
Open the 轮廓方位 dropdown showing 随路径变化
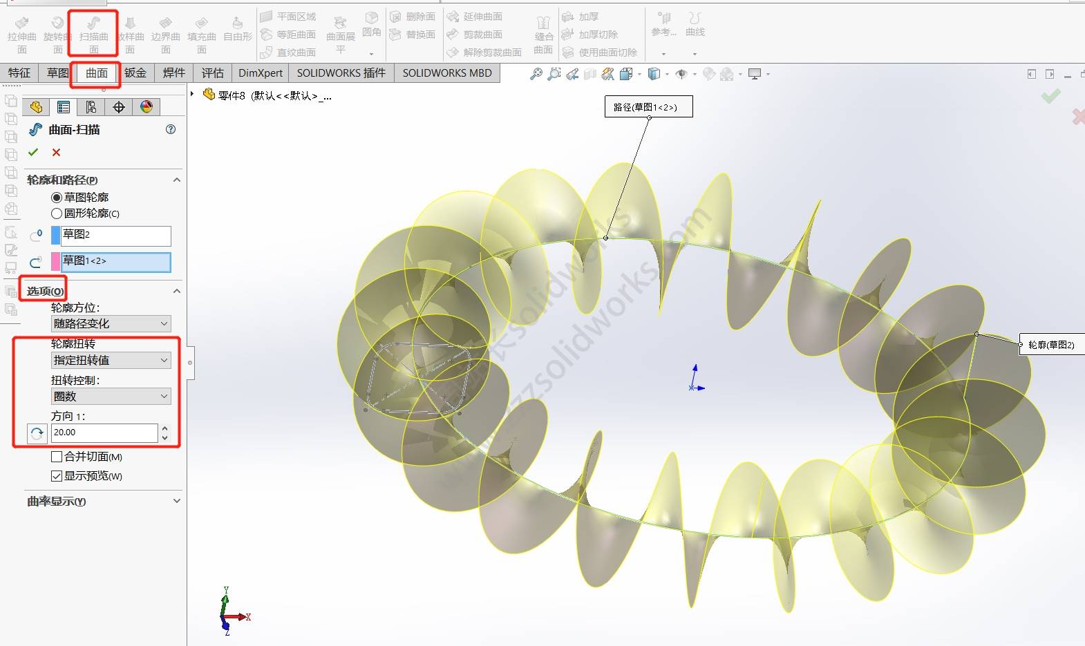(111, 323)
